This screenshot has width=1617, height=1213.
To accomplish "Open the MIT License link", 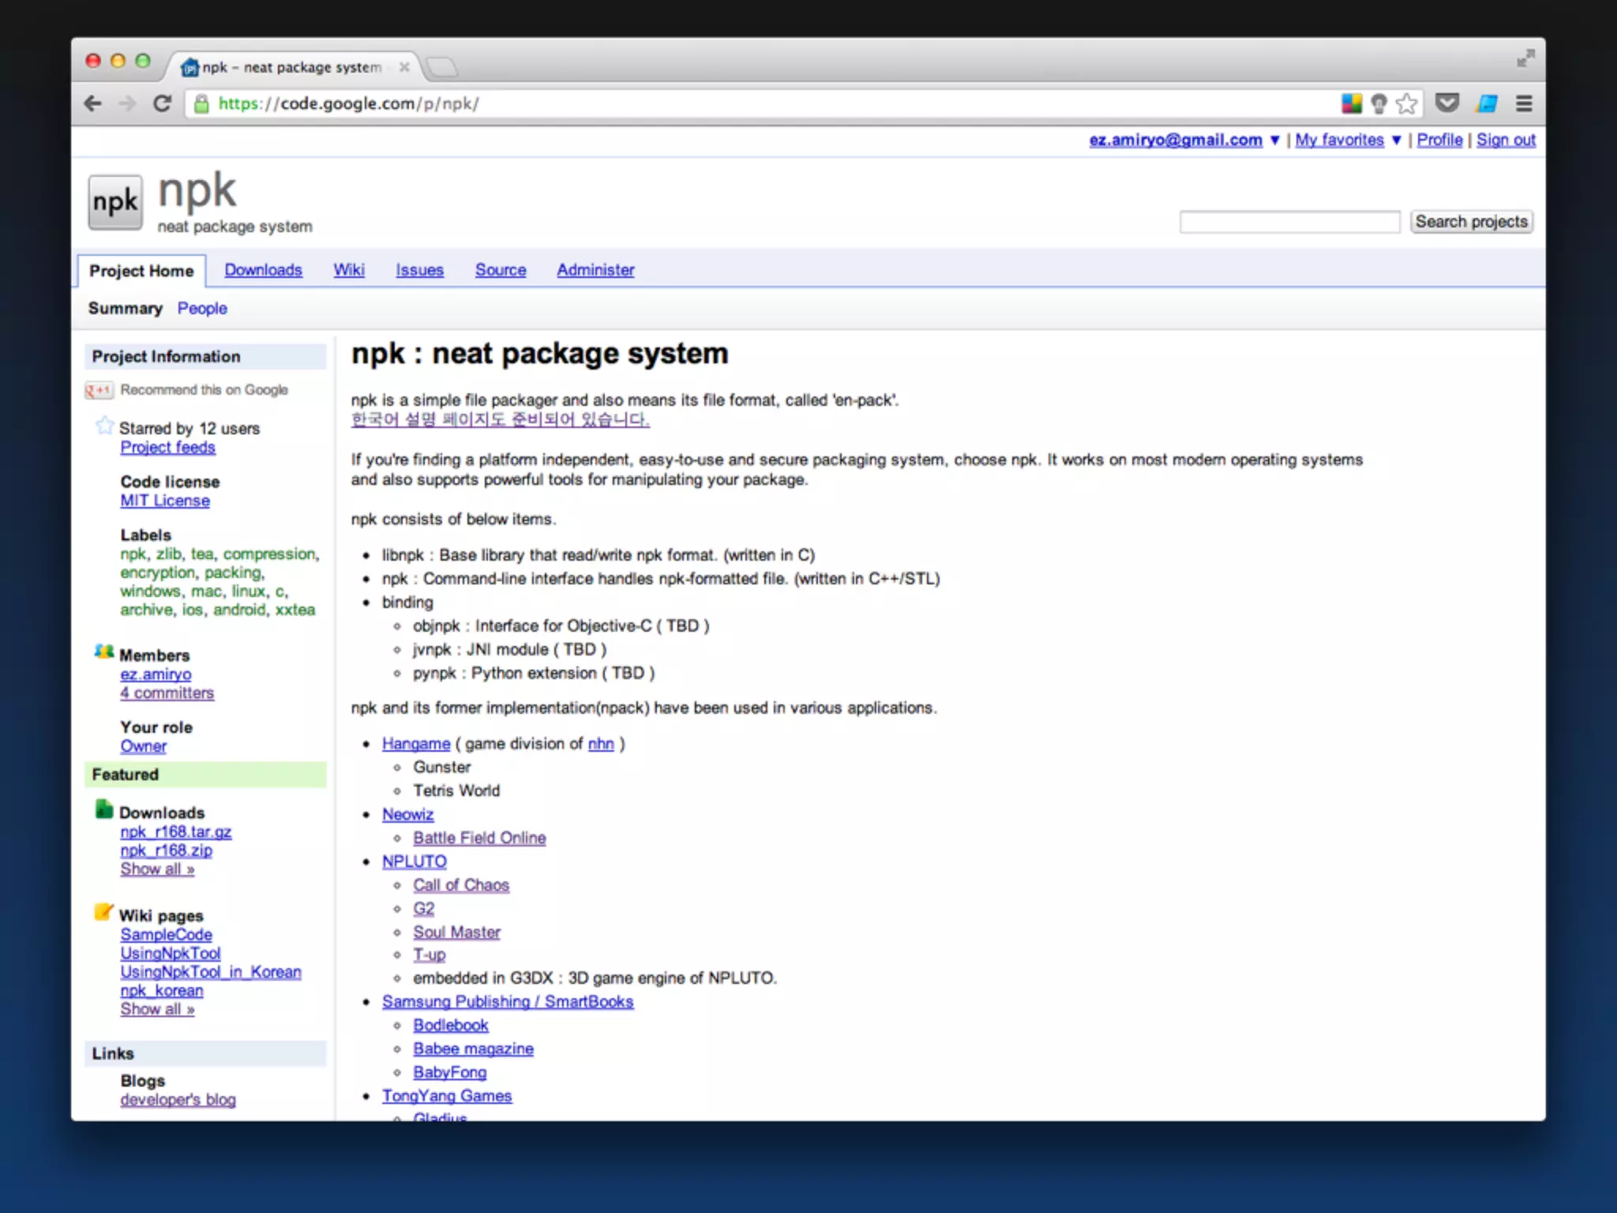I will pos(165,501).
